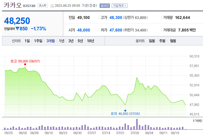Image resolution: width=203 pixels, height=137 pixels.
Task: Click the purple 거래량 legend swatch
Action: 194,121
